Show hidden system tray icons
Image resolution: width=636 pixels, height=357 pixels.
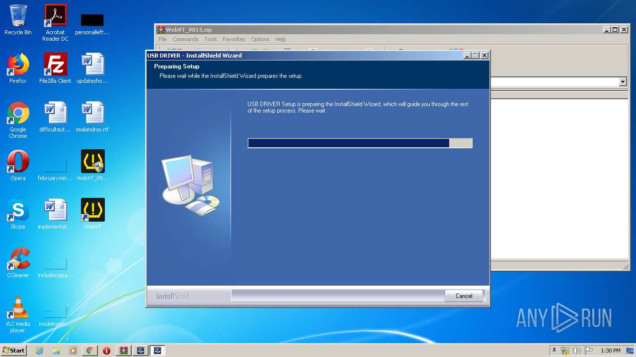click(554, 351)
